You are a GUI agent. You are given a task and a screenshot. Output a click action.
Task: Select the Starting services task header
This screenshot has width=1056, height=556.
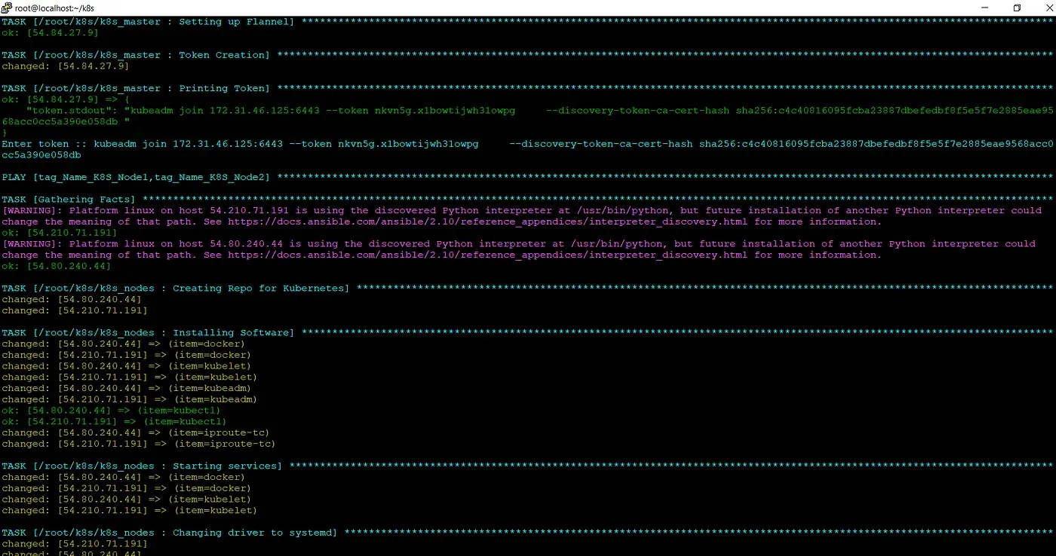(x=528, y=466)
